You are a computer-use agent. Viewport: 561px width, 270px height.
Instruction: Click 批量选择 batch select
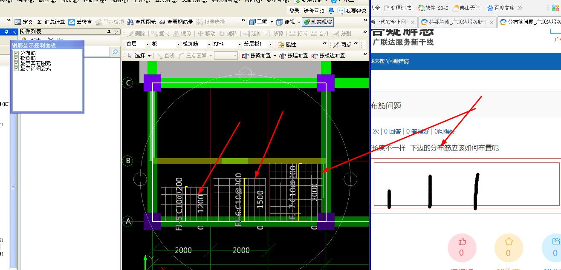pos(211,22)
